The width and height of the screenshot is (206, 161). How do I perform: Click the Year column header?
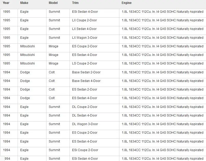[x=6, y=3]
